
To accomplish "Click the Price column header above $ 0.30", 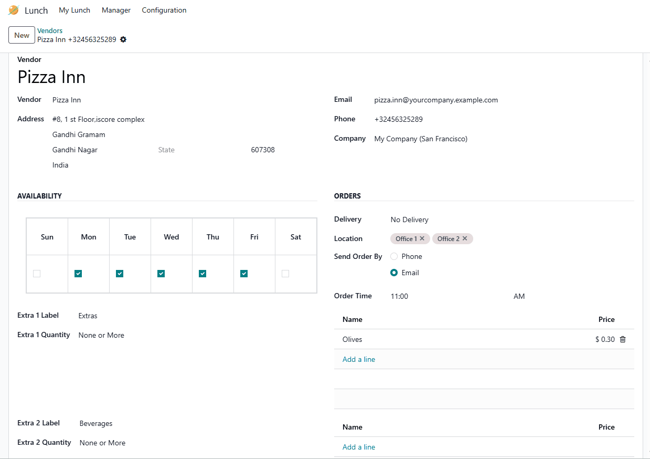I will pyautogui.click(x=606, y=319).
